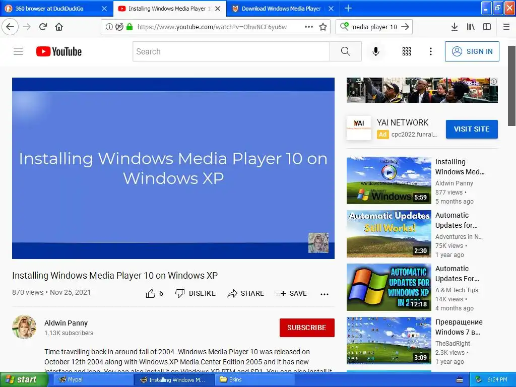
Task: Open page actions three-dot menu in address bar
Action: [309, 27]
